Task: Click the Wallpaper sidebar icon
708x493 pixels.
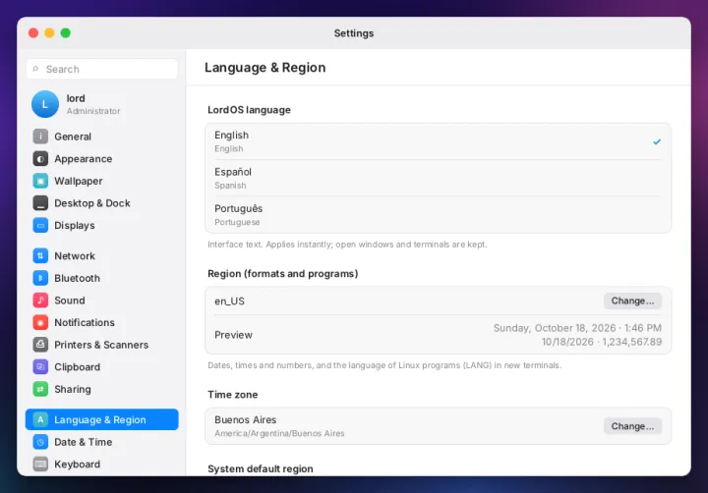Action: click(x=40, y=181)
